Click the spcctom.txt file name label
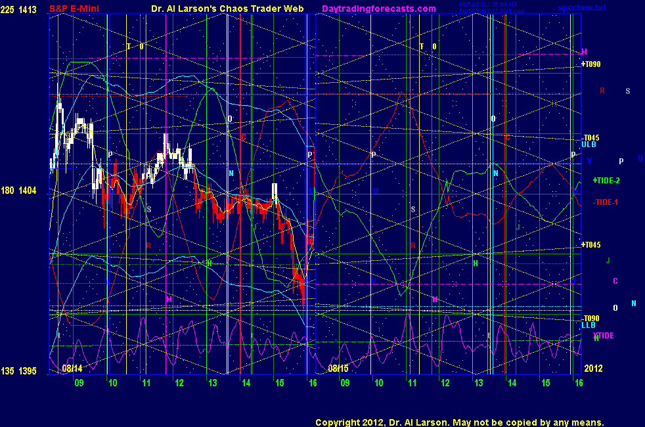 coord(582,8)
